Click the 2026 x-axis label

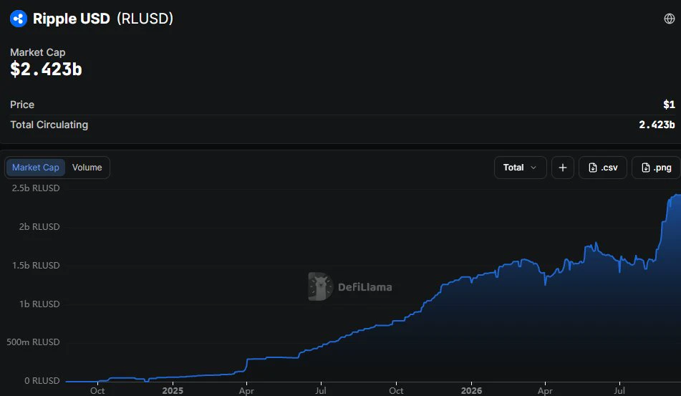[471, 391]
